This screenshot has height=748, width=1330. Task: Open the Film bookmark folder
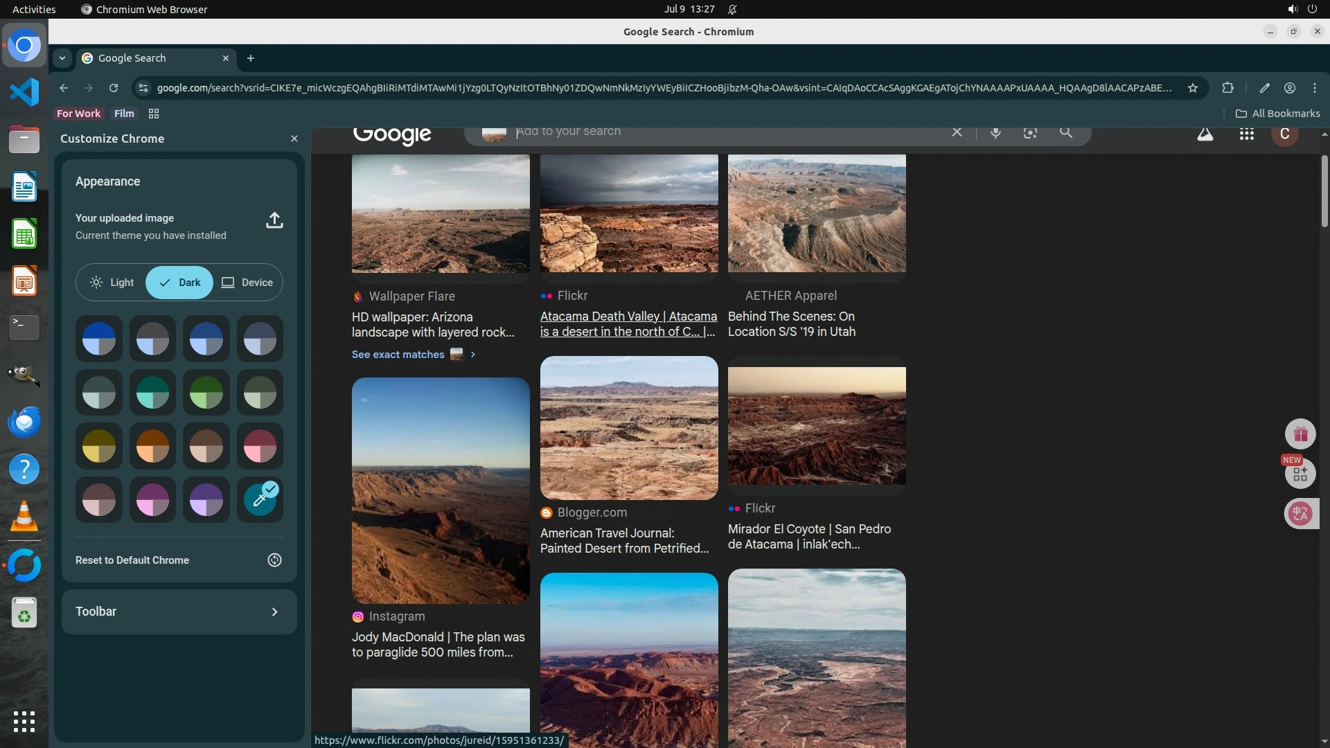click(x=124, y=114)
